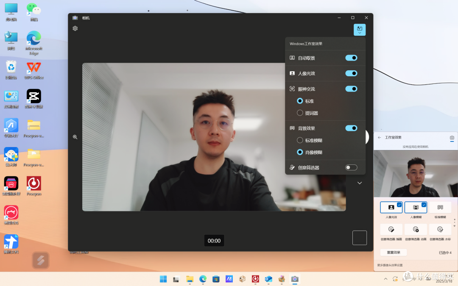This screenshot has width=458, height=286.
Task: Select the Windows工作室效果 header text
Action: 306,44
